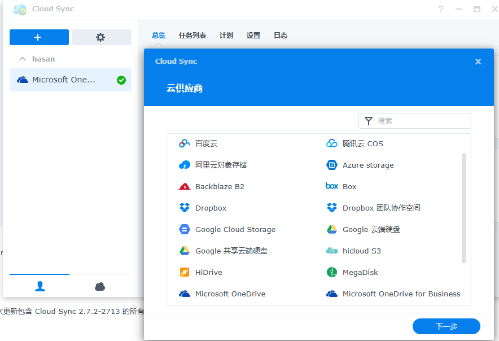Click the green sync status checkmark

point(121,80)
